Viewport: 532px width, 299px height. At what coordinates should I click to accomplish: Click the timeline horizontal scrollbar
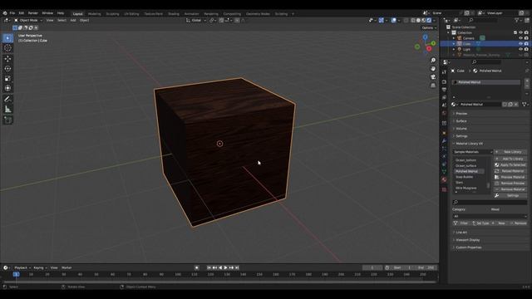219,282
